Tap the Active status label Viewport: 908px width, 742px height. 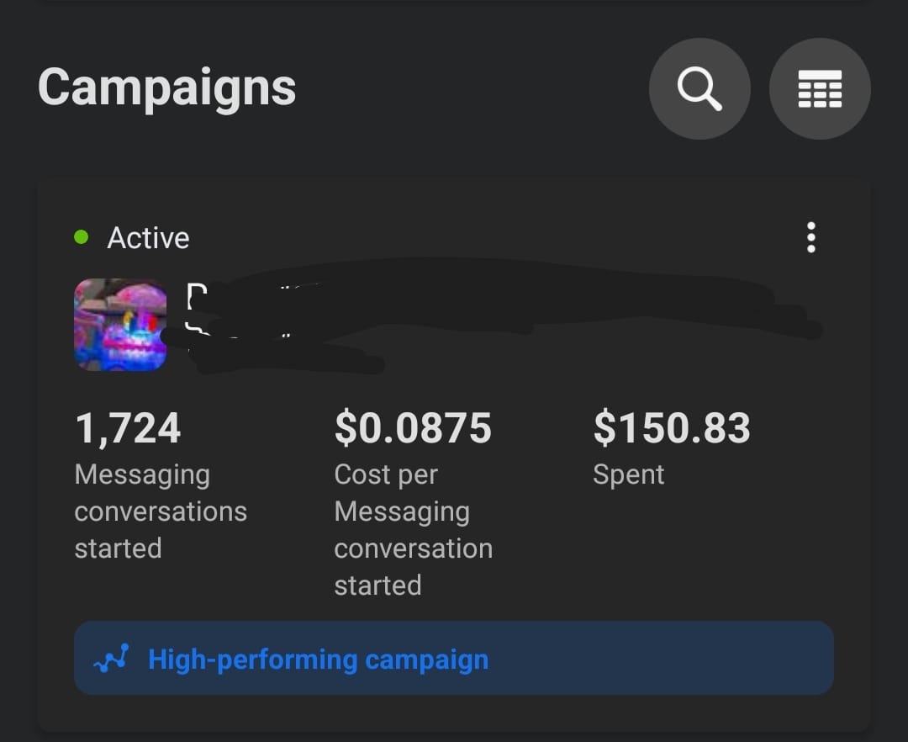[148, 237]
